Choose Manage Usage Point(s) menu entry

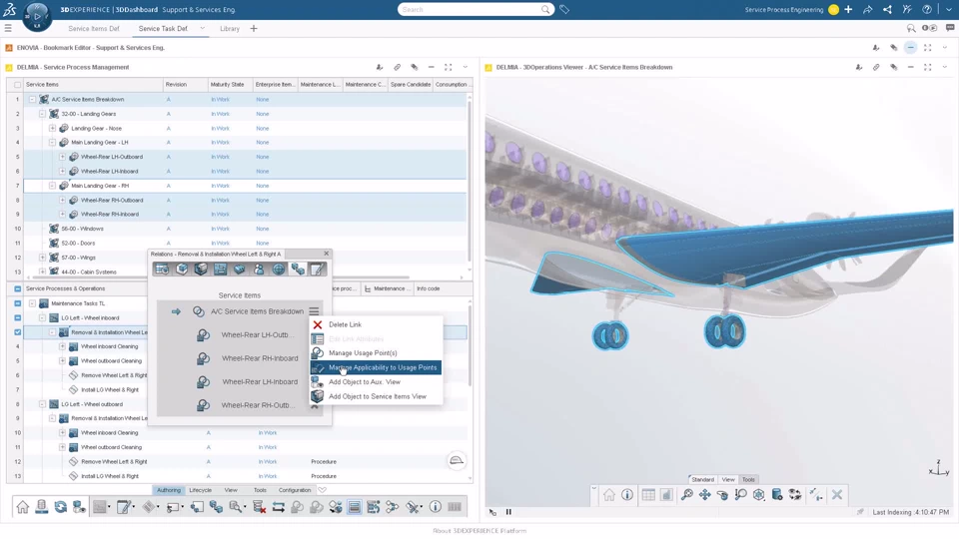(377, 352)
